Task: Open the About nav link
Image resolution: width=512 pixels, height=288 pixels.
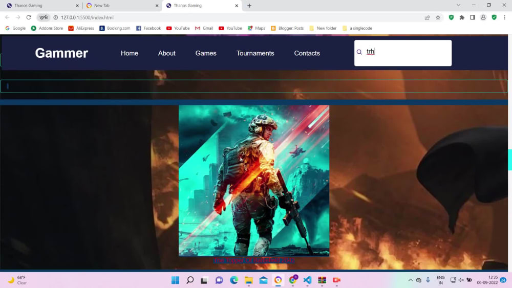Action: [167, 53]
